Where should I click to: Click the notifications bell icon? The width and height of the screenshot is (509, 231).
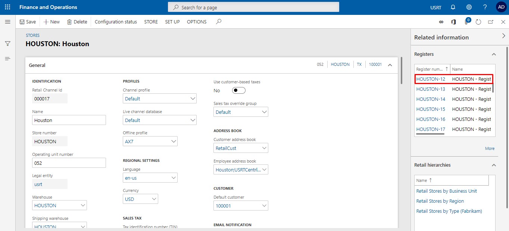pos(453,7)
